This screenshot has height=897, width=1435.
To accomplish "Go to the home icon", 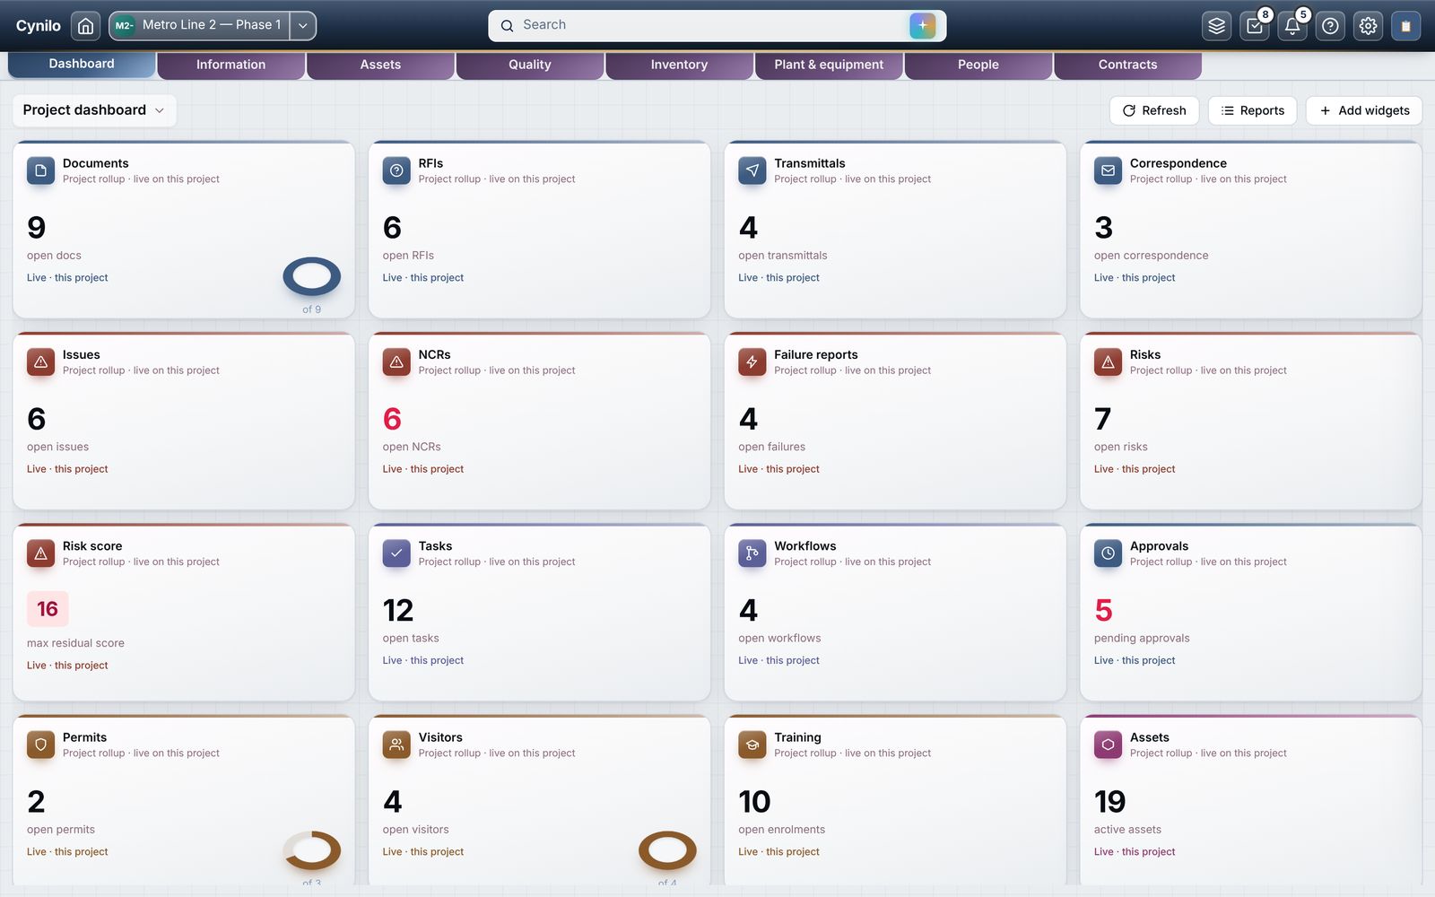I will [x=85, y=26].
